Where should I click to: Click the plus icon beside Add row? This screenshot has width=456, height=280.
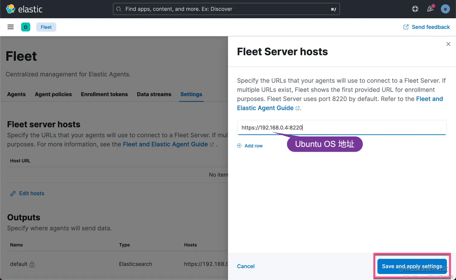[x=239, y=146]
